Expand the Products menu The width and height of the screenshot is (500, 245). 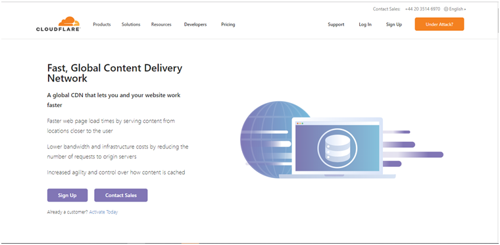coord(102,24)
